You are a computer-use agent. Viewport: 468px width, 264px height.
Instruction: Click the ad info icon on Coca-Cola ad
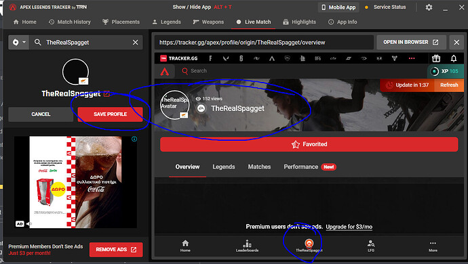(134, 139)
